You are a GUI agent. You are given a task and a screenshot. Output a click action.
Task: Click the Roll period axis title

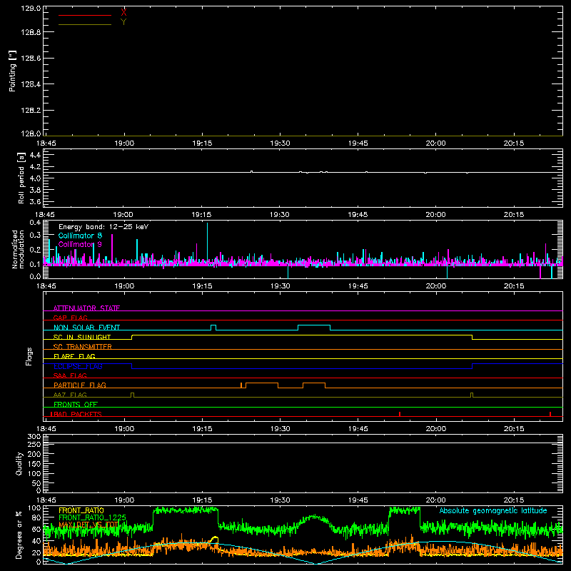pos(21,178)
